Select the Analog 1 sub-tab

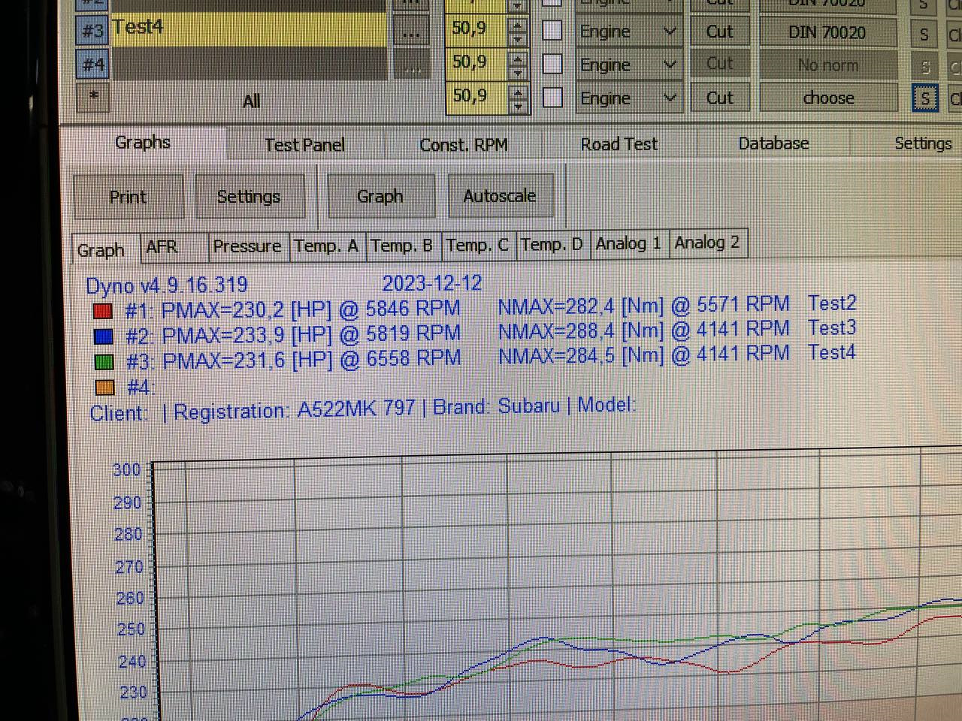click(x=629, y=243)
